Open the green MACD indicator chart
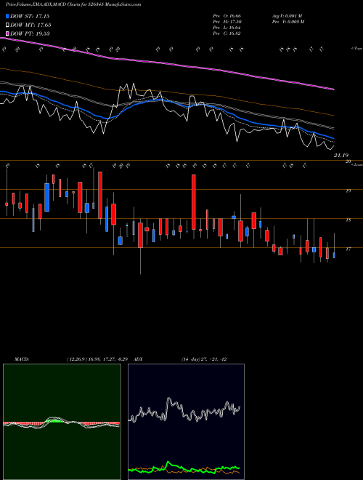The width and height of the screenshot is (363, 480). [x=62, y=422]
